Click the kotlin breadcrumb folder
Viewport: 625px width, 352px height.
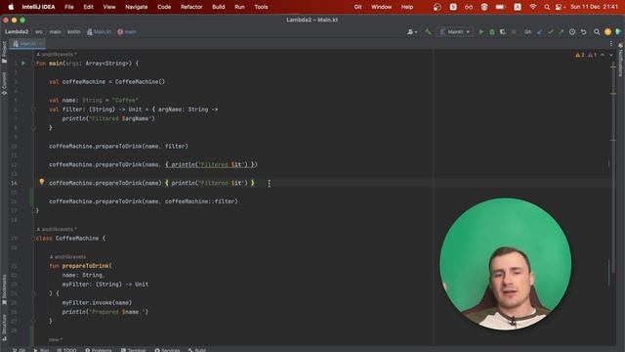[74, 31]
